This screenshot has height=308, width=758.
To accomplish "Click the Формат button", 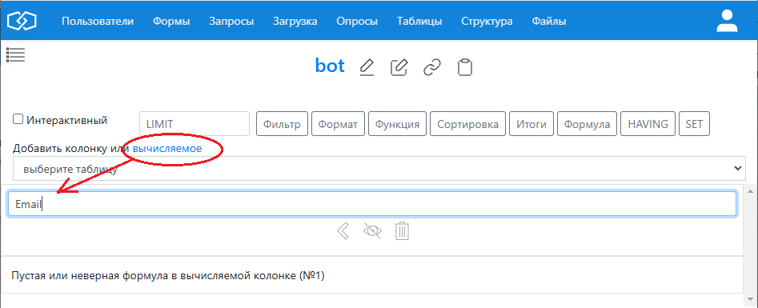I will 338,124.
